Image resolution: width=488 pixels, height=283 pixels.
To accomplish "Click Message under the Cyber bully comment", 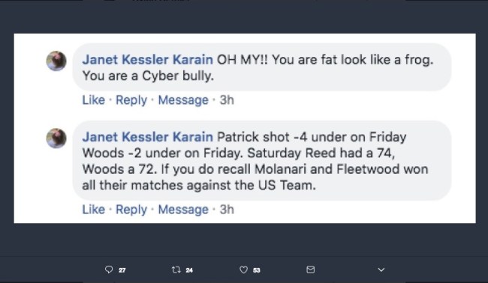I will click(183, 100).
